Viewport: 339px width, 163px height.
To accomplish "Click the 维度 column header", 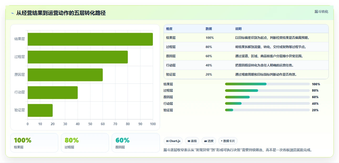I will 169,29.
